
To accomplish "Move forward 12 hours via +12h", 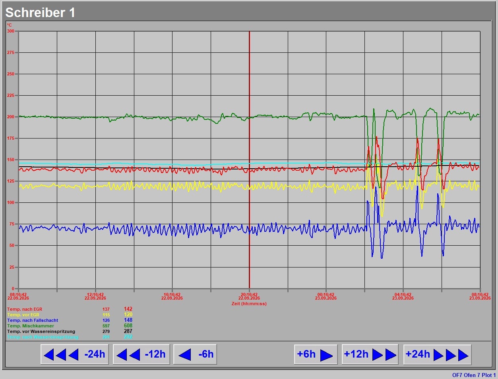I will (370, 354).
